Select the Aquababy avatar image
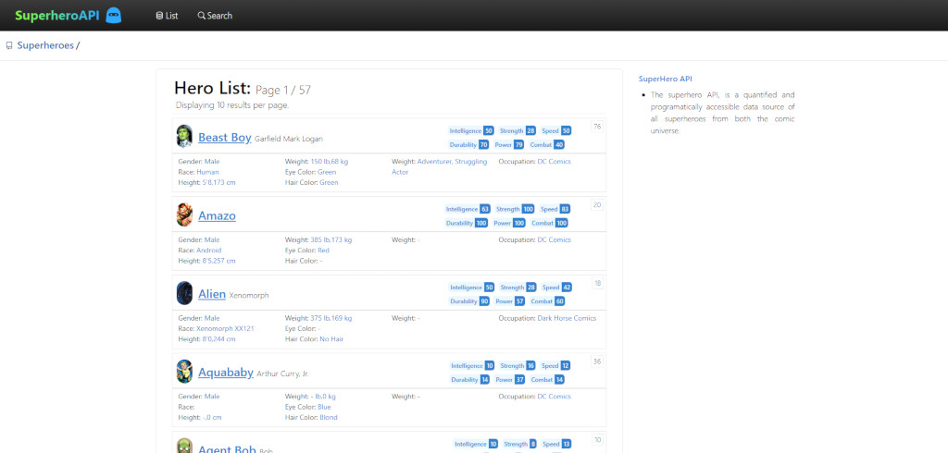Image resolution: width=948 pixels, height=453 pixels. click(x=184, y=372)
